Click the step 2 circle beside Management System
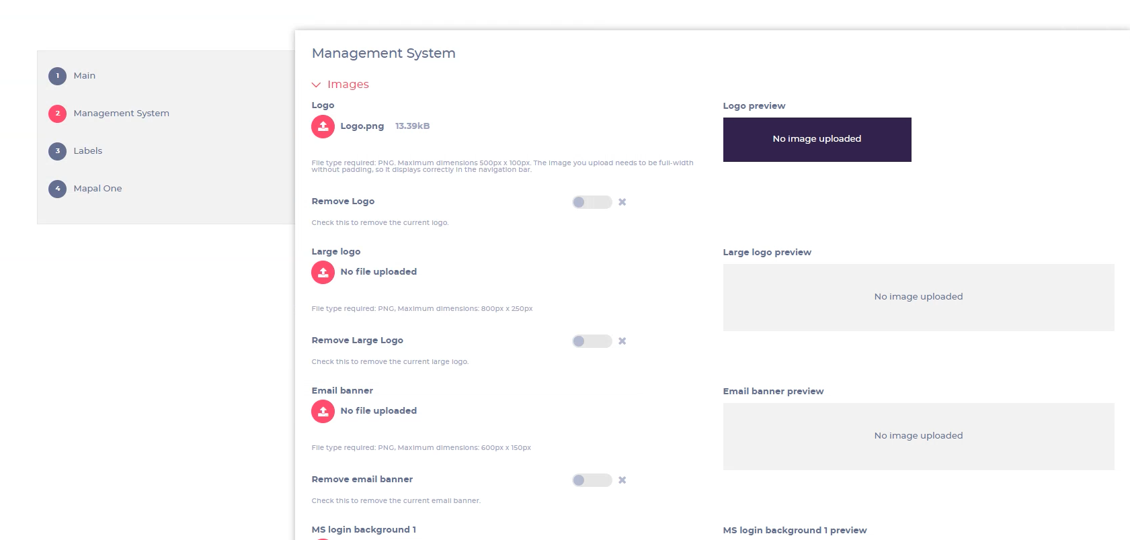The height and width of the screenshot is (540, 1130). pyautogui.click(x=57, y=114)
